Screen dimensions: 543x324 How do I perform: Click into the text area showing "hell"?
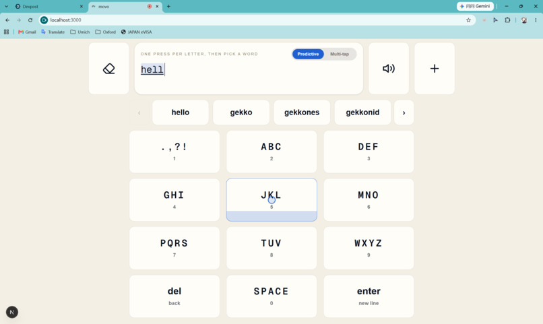tap(249, 69)
